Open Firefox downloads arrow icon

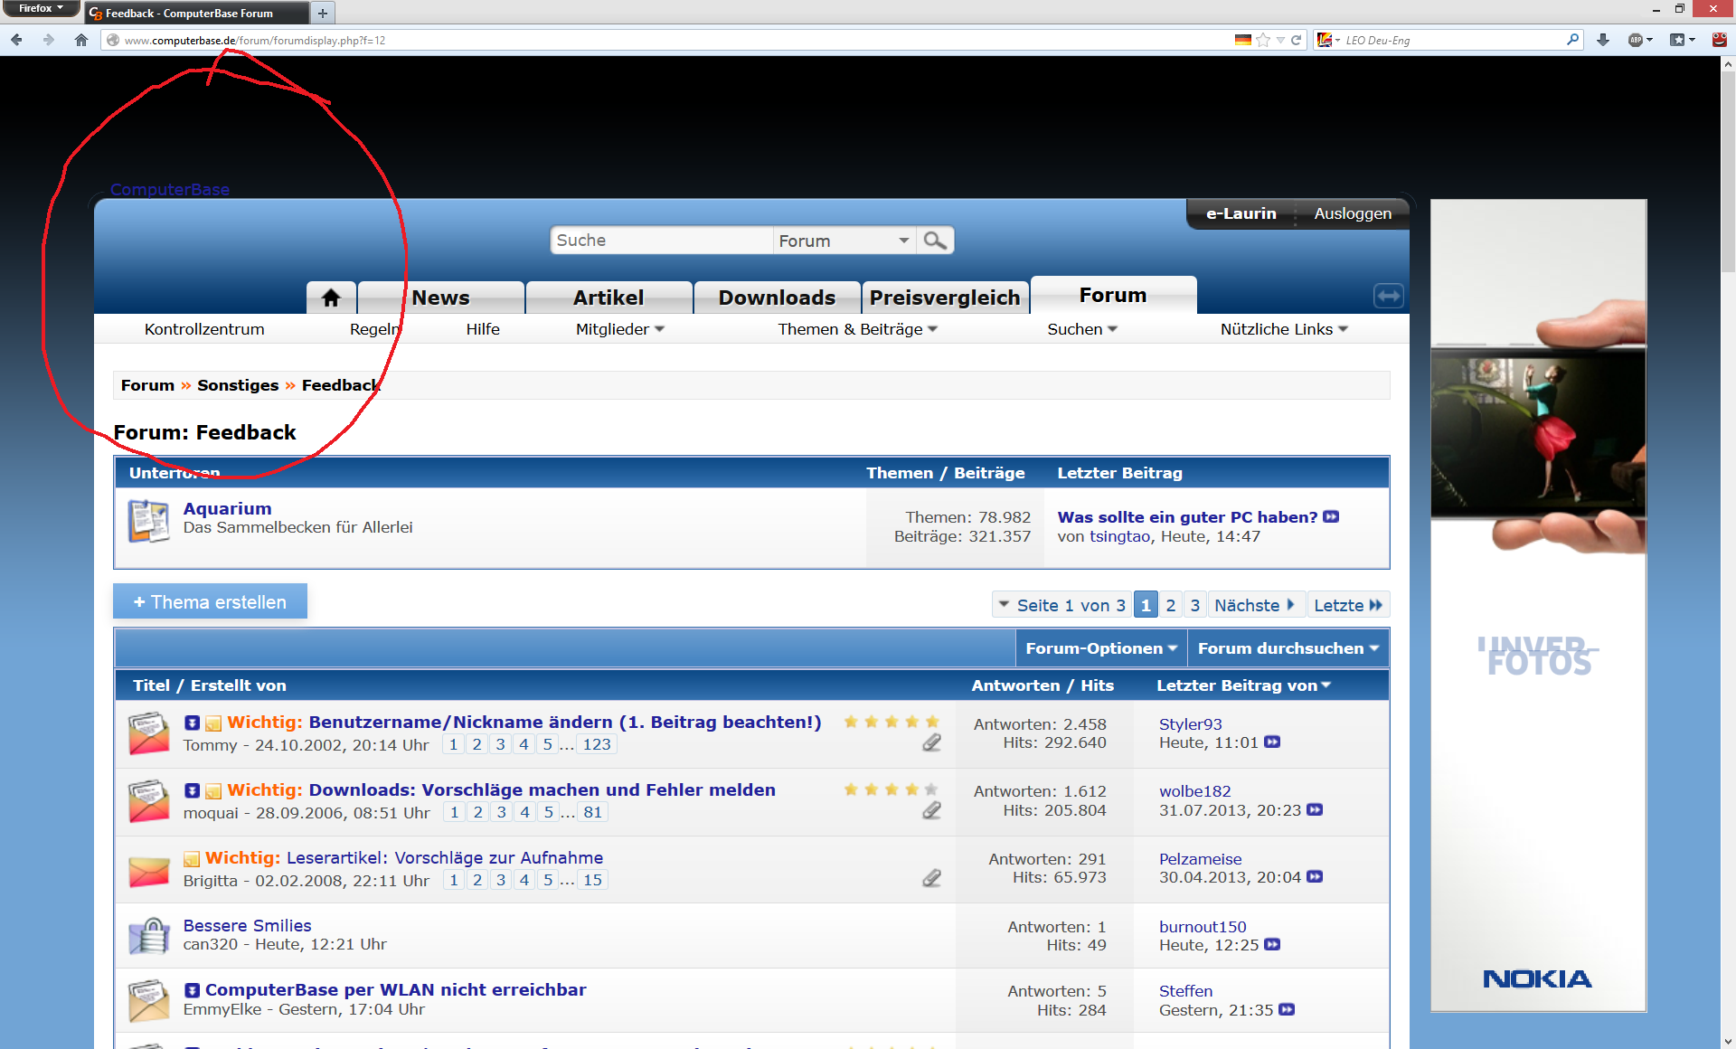(1603, 40)
